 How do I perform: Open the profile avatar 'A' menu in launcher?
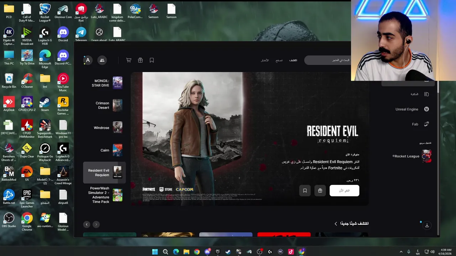[x=88, y=60]
